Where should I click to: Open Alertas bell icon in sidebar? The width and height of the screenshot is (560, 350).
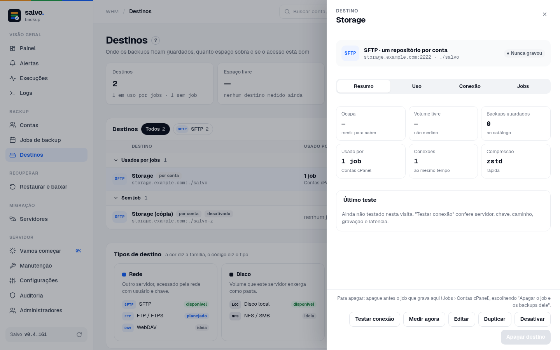(x=13, y=63)
